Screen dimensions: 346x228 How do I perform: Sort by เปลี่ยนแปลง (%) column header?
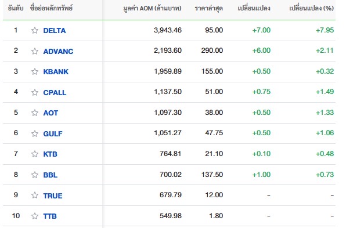tap(311, 8)
